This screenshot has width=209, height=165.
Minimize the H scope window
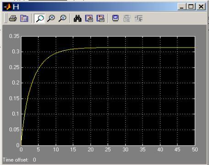tap(181, 7)
